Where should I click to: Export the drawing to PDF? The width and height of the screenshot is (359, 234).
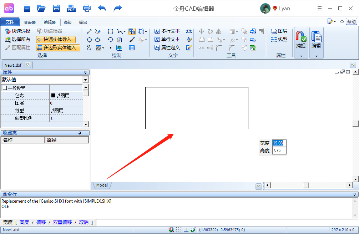(x=71, y=9)
